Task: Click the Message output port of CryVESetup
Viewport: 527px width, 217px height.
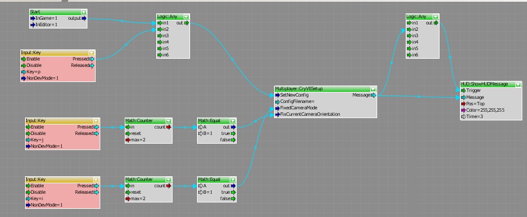Action: (374, 95)
